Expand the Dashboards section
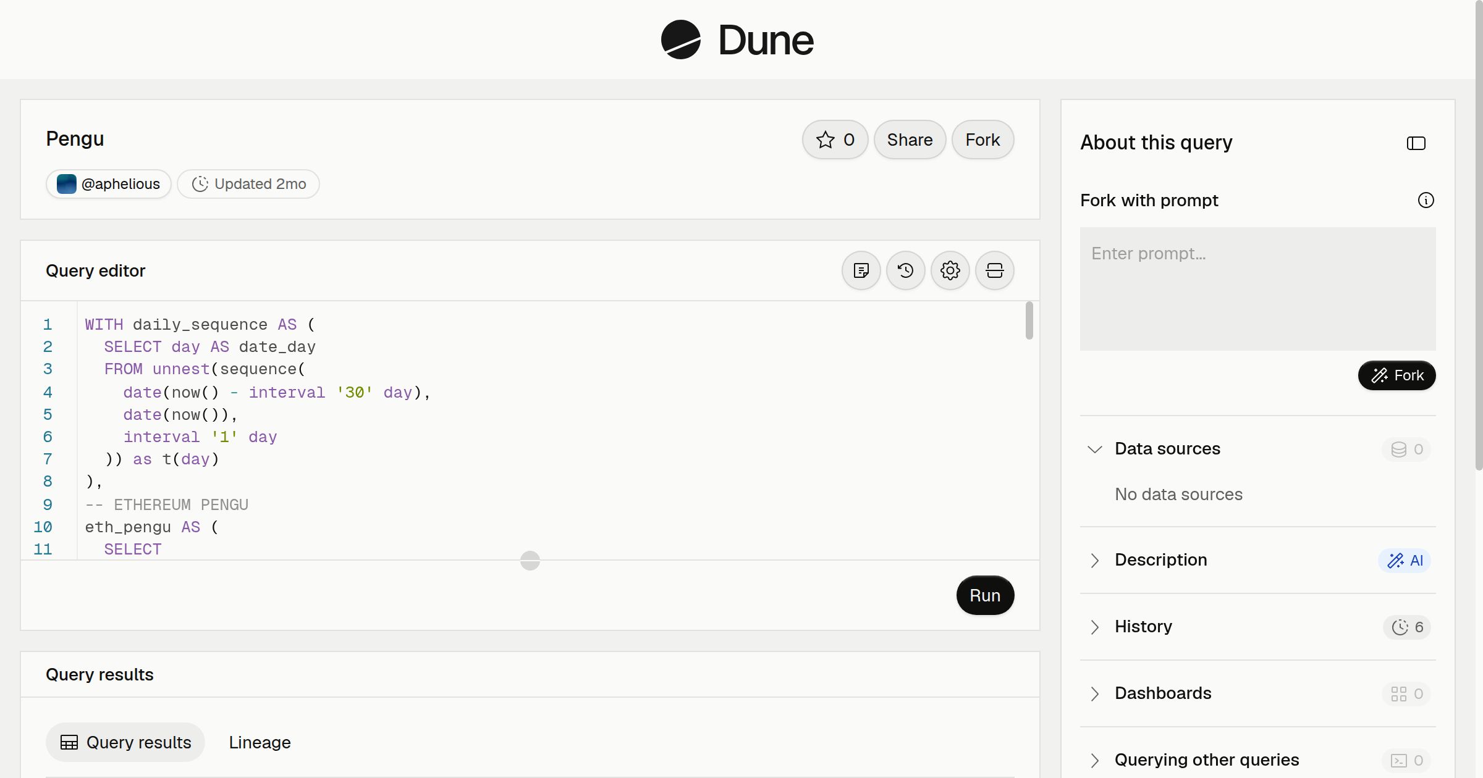This screenshot has height=778, width=1483. 1095,693
